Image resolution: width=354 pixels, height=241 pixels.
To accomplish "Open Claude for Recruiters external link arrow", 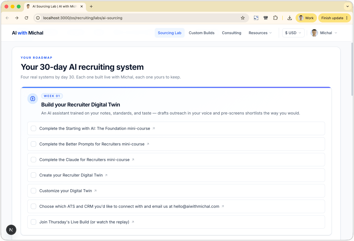I will (x=133, y=160).
